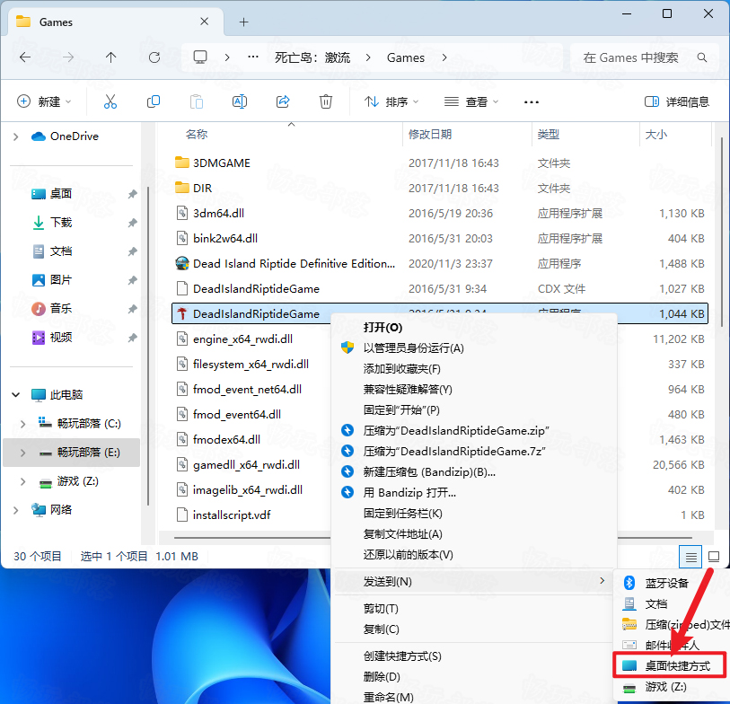Sort by the Name column header

pos(196,135)
